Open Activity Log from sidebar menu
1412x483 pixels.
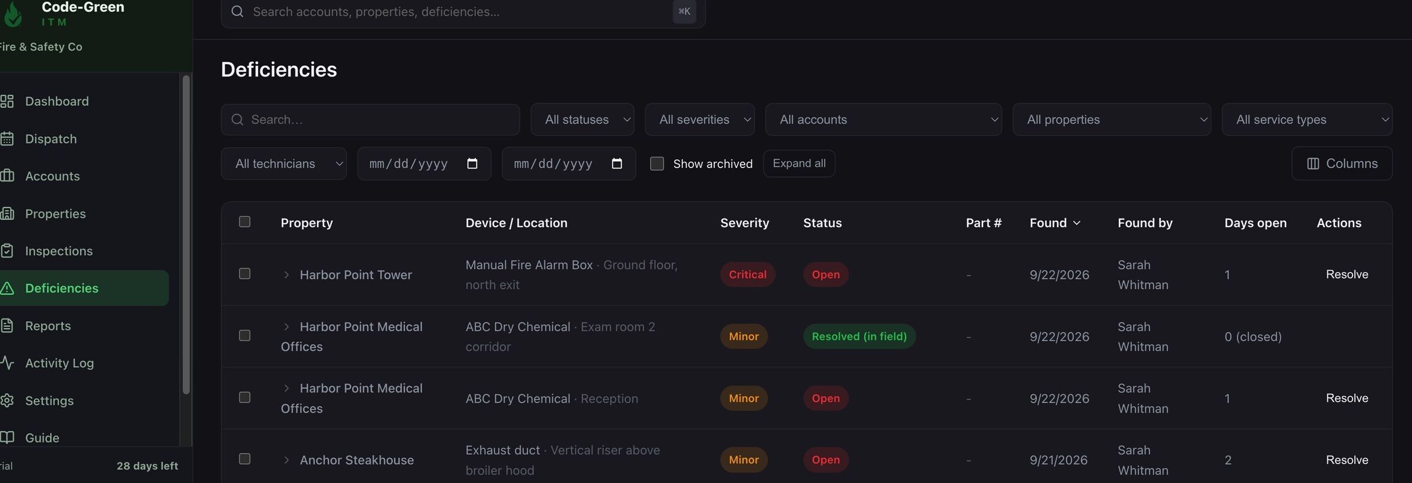point(59,363)
